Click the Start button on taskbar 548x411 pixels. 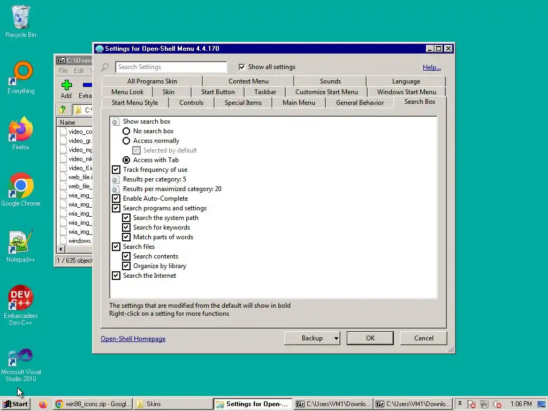coord(16,405)
